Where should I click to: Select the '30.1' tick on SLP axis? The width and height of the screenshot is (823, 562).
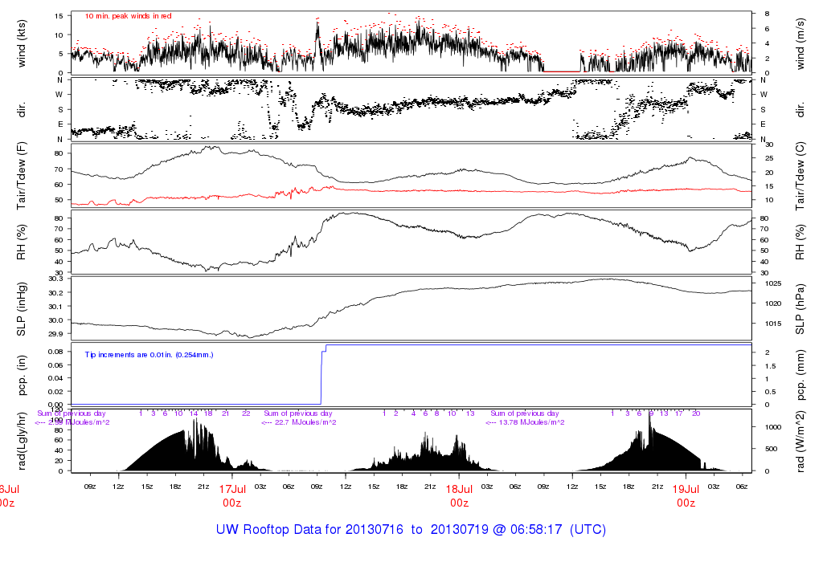(55, 306)
